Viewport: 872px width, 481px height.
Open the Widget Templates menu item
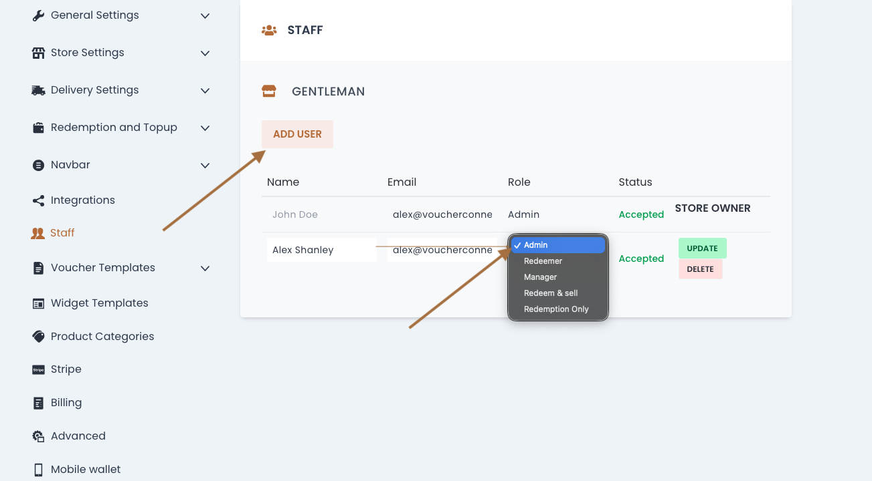(99, 303)
